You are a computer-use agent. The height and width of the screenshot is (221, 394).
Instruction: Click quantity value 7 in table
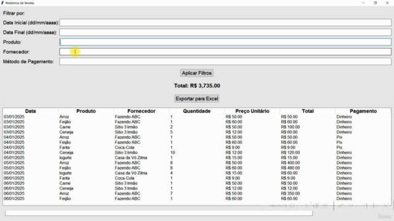point(171,193)
